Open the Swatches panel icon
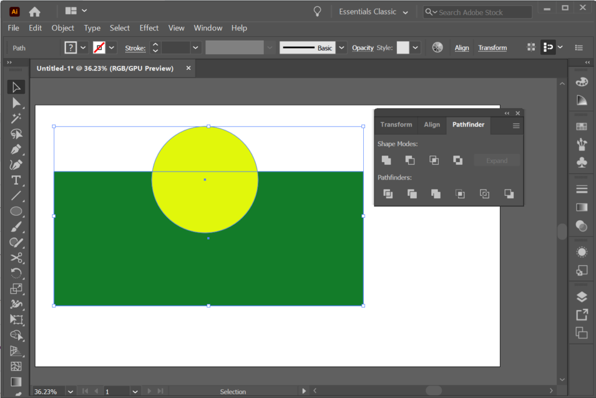Screen dimensions: 596x398 (x=581, y=126)
